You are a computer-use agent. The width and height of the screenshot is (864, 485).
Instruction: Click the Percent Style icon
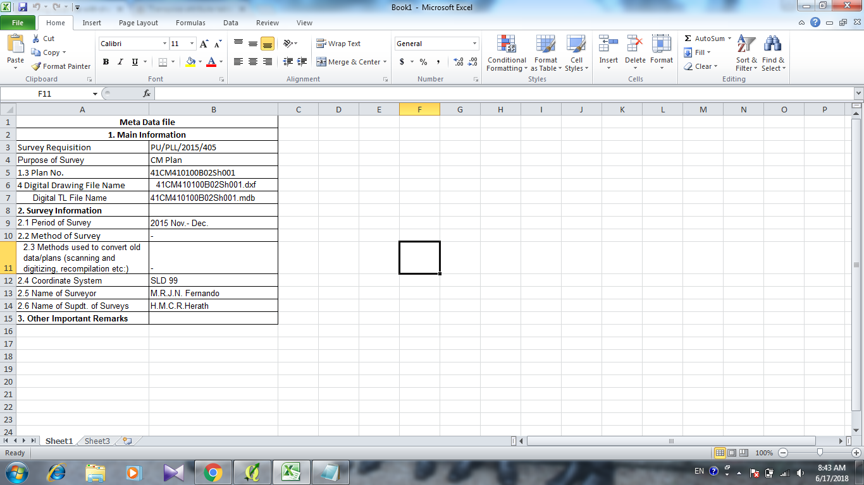pyautogui.click(x=423, y=62)
